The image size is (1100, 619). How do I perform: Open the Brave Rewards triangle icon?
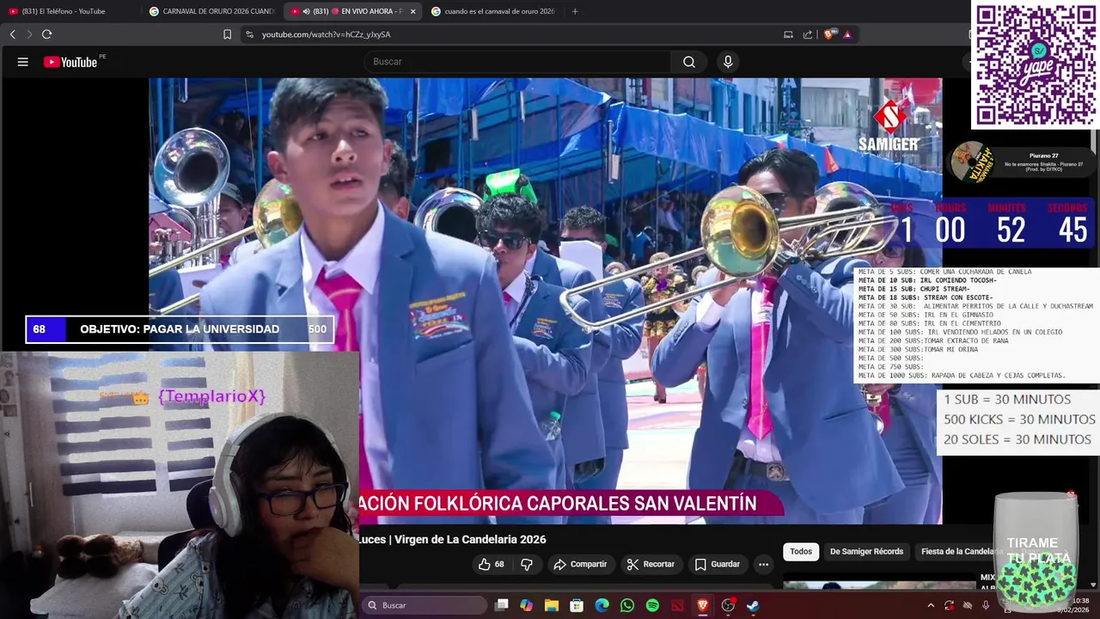click(x=847, y=34)
